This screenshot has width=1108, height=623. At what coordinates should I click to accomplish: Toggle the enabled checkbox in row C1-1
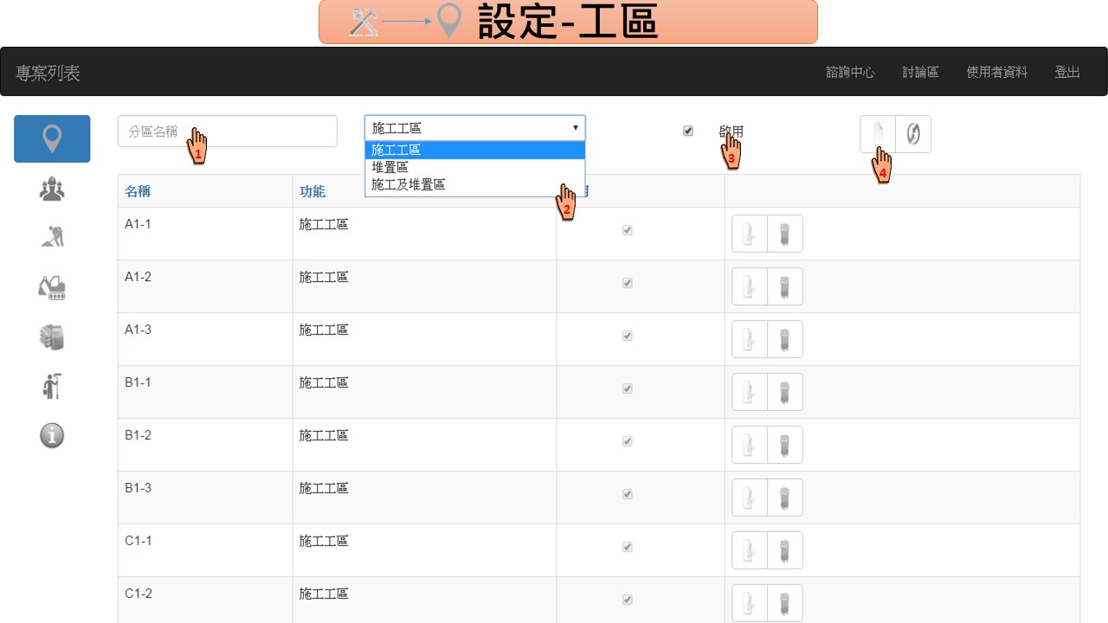pyautogui.click(x=628, y=547)
